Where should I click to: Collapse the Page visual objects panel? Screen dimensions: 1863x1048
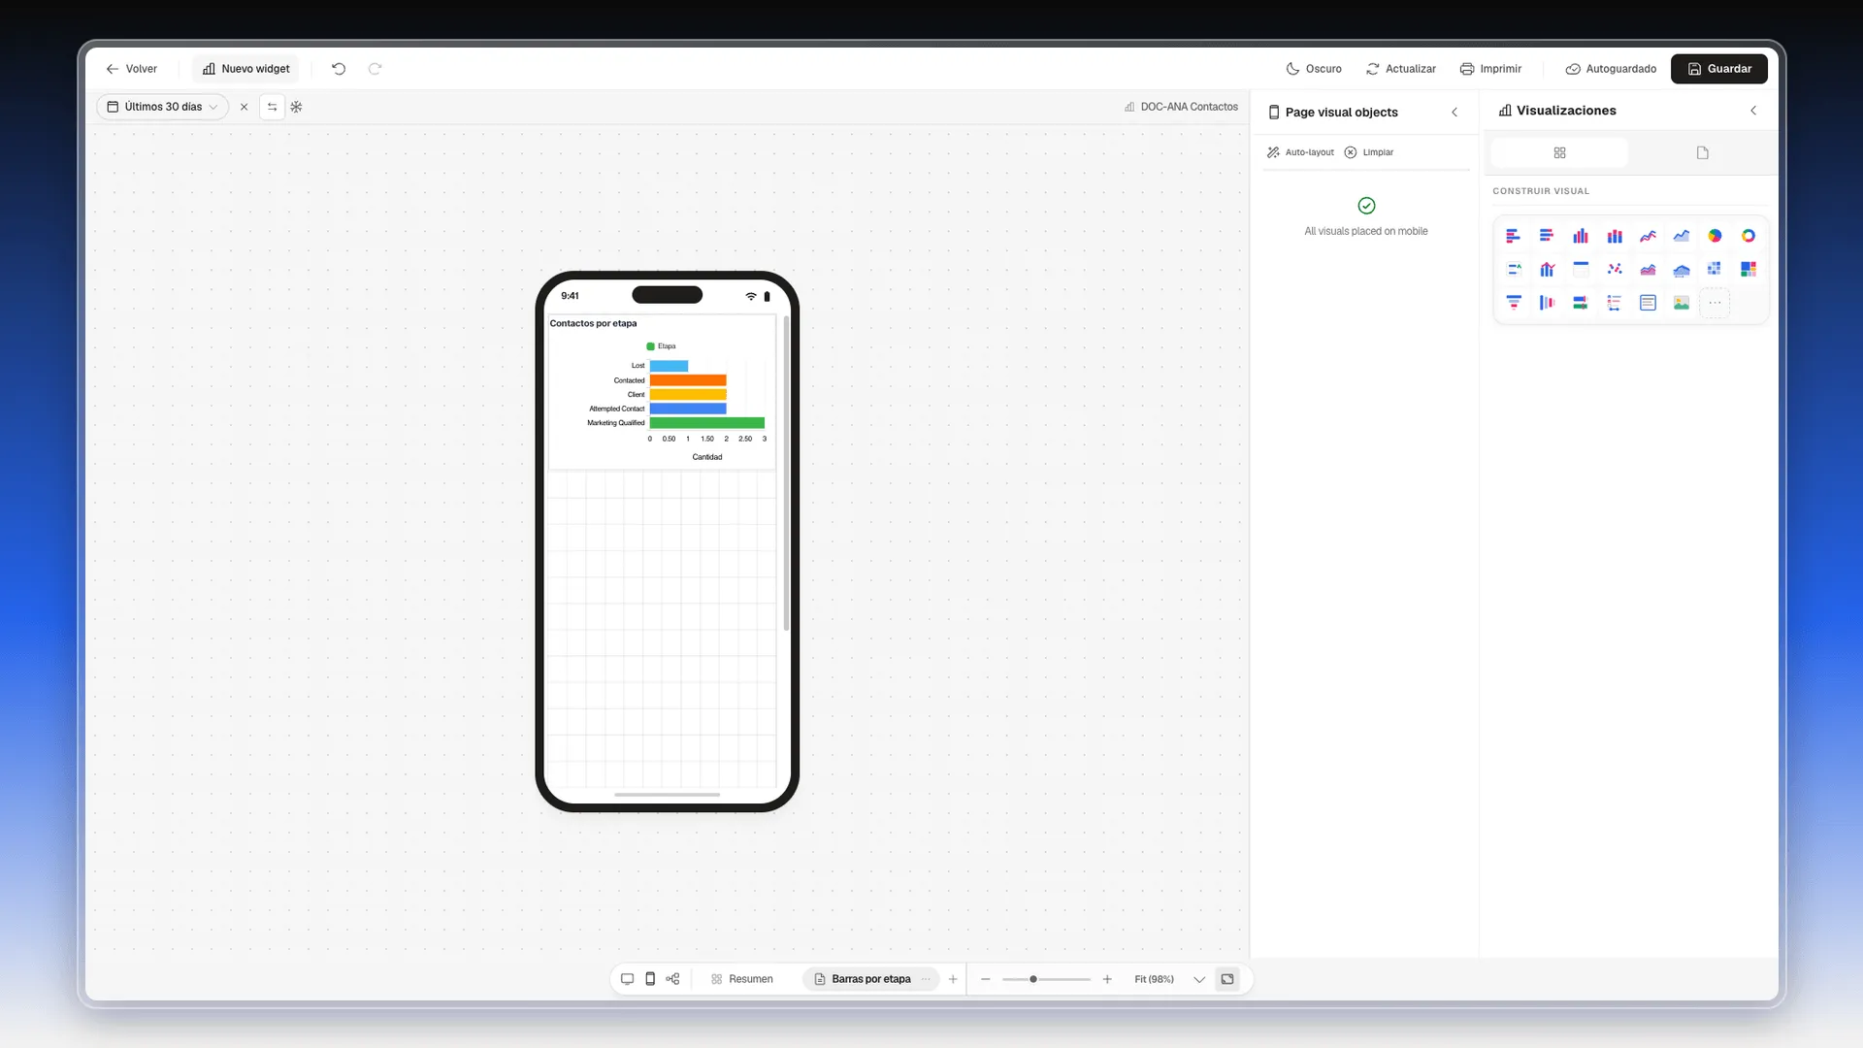coord(1454,113)
